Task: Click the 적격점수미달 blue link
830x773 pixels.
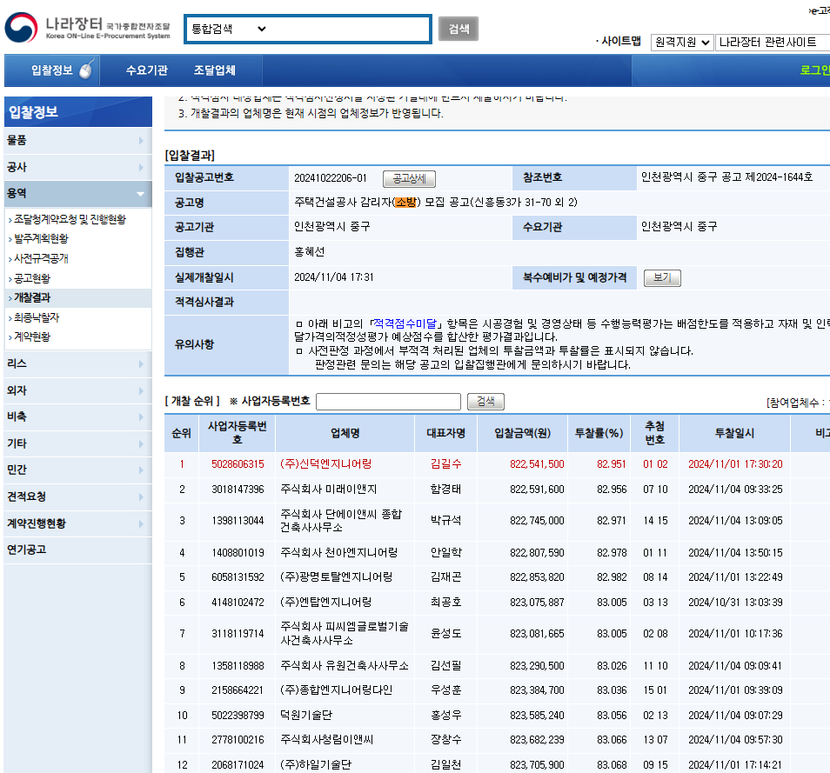Action: point(405,323)
